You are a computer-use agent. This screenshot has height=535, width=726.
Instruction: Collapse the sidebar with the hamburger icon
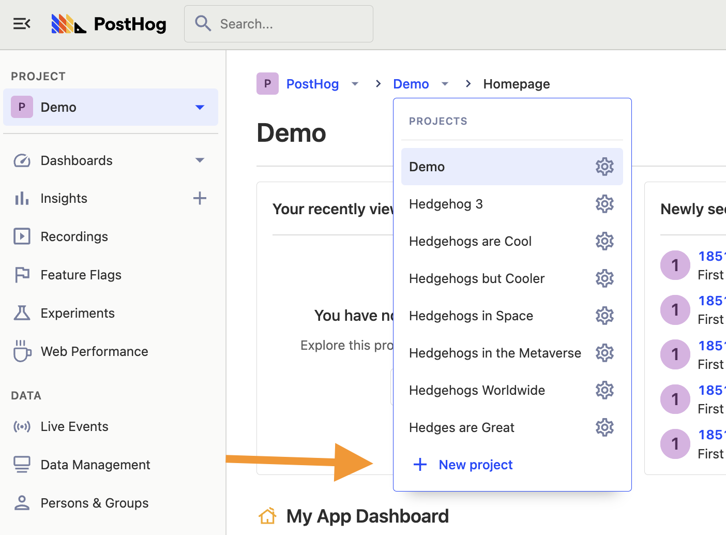(22, 24)
